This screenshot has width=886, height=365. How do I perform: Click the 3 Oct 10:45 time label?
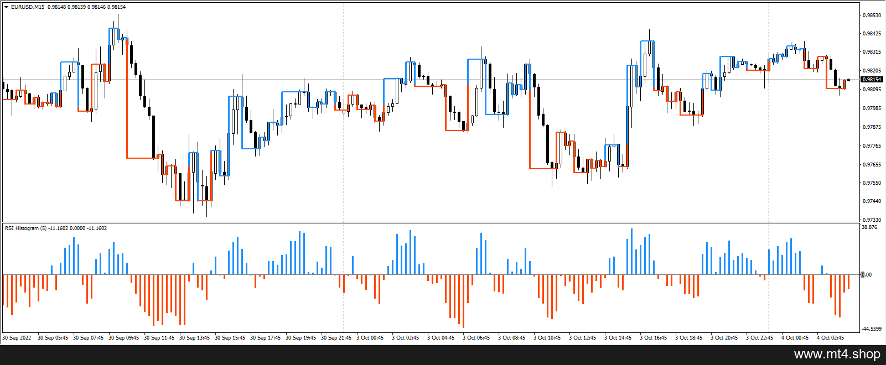coord(547,338)
